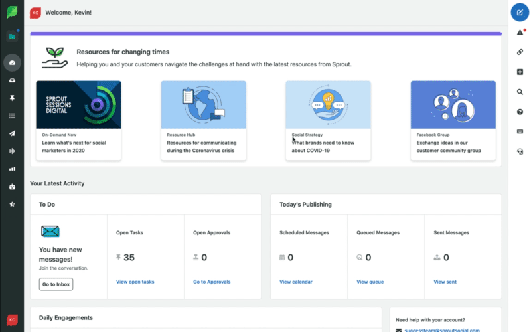This screenshot has height=332, width=531.
Task: Open Facebook Group card image
Action: (x=453, y=105)
